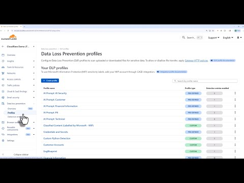
Task: Click the search magnifier icon in header
Action: pyautogui.click(x=184, y=38)
